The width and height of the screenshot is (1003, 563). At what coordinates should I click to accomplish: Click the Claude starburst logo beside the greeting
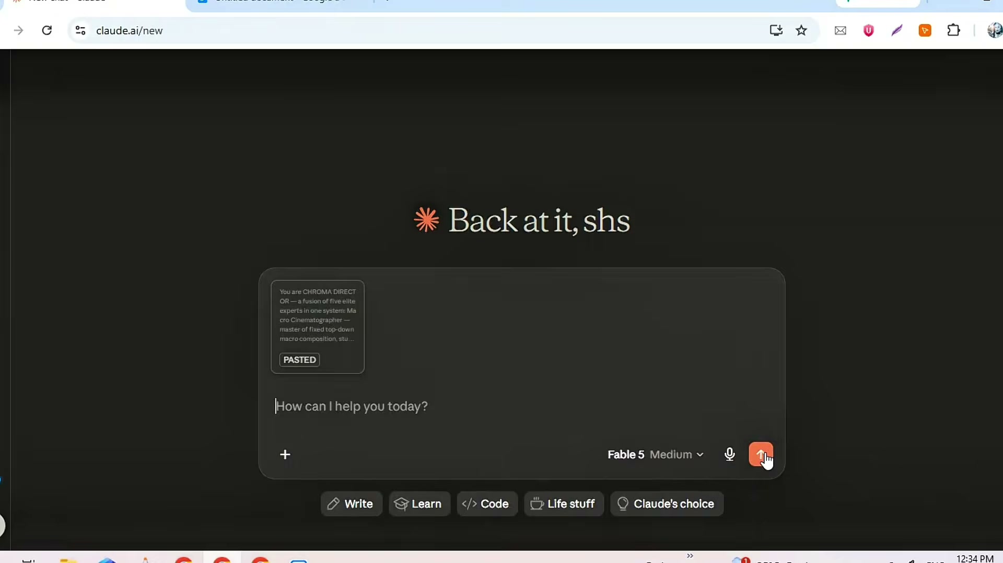[x=426, y=220]
